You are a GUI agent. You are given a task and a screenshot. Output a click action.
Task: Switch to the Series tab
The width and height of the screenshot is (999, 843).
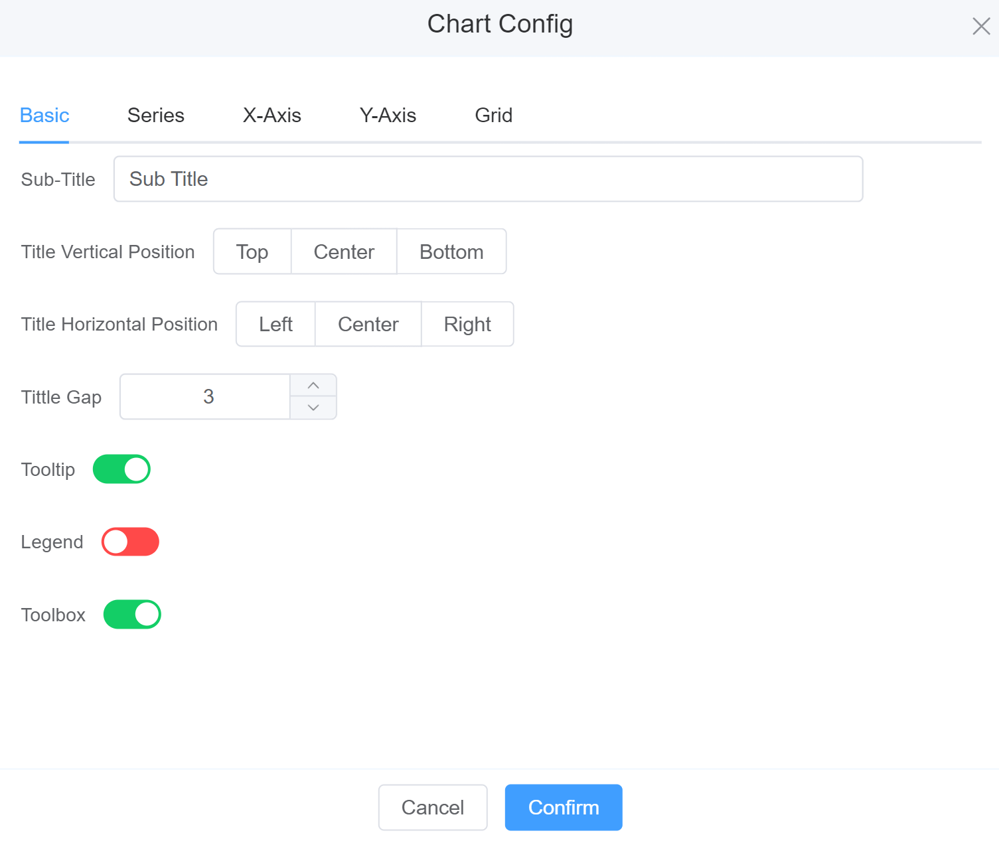point(155,115)
